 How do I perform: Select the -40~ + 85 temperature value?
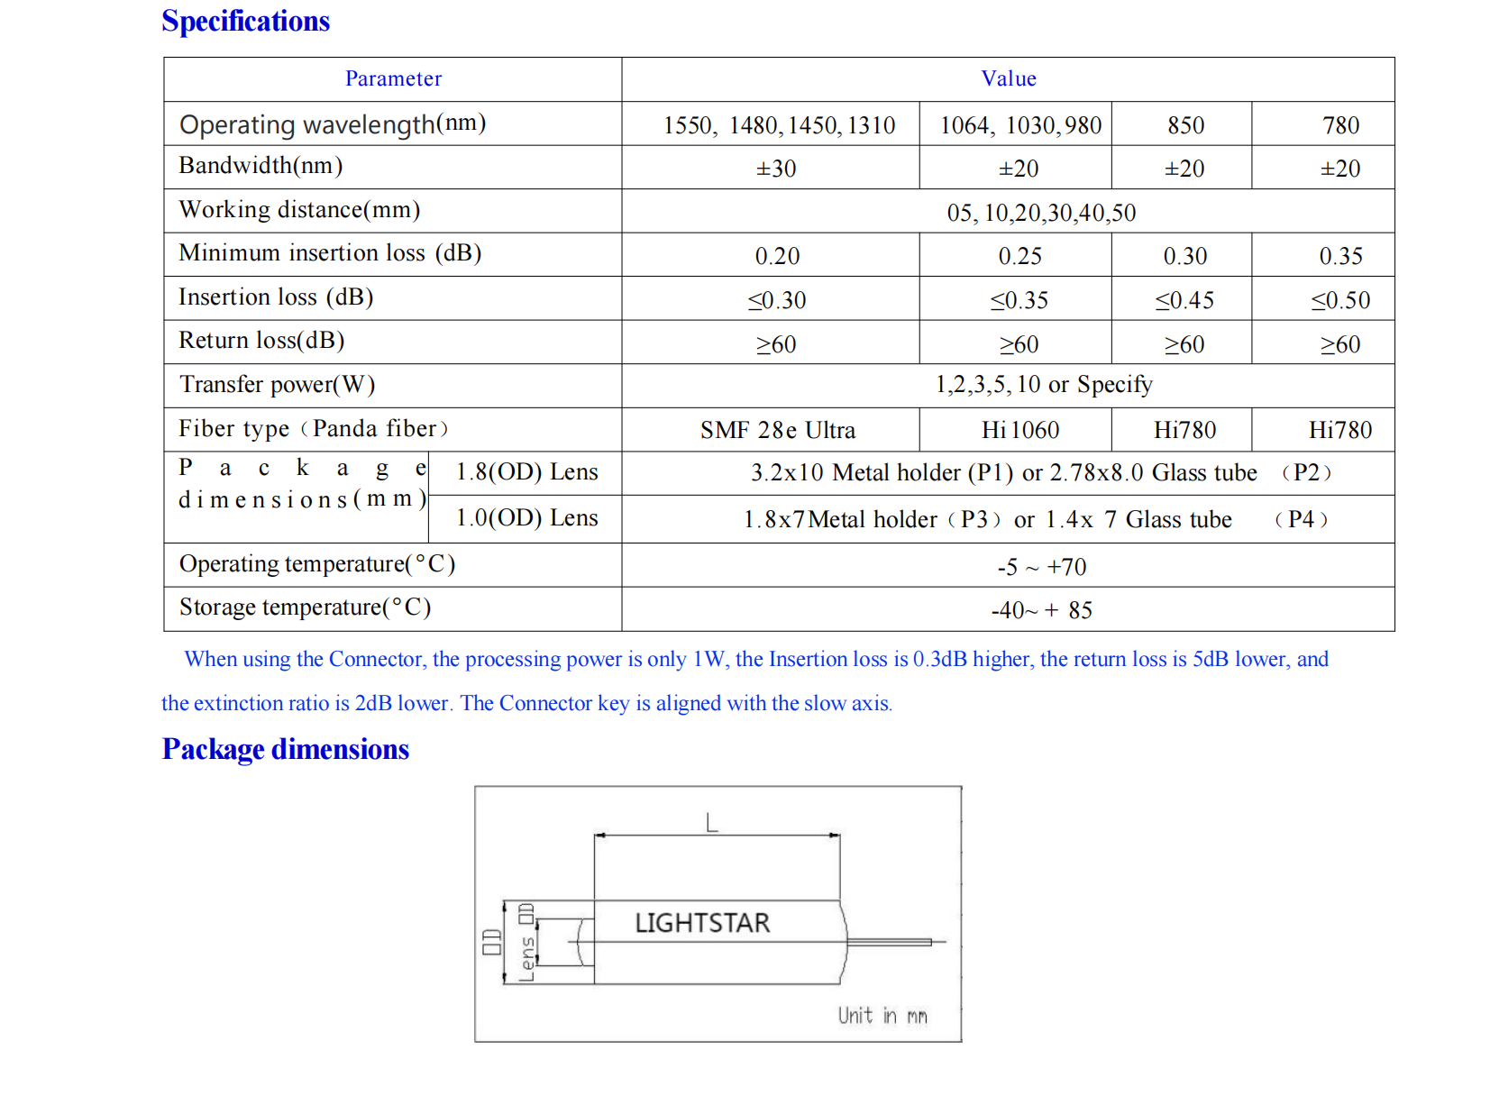point(1041,611)
